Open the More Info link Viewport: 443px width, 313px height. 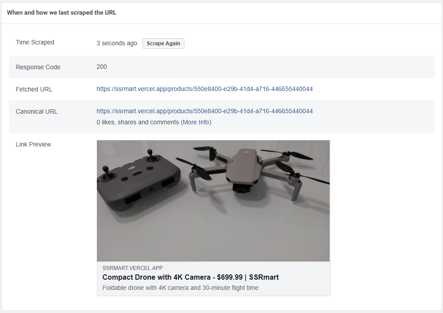pyautogui.click(x=196, y=122)
